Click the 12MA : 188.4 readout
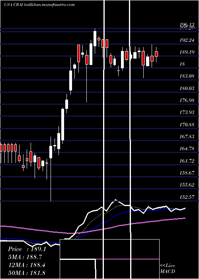This screenshot has height=279, width=199. point(27,265)
